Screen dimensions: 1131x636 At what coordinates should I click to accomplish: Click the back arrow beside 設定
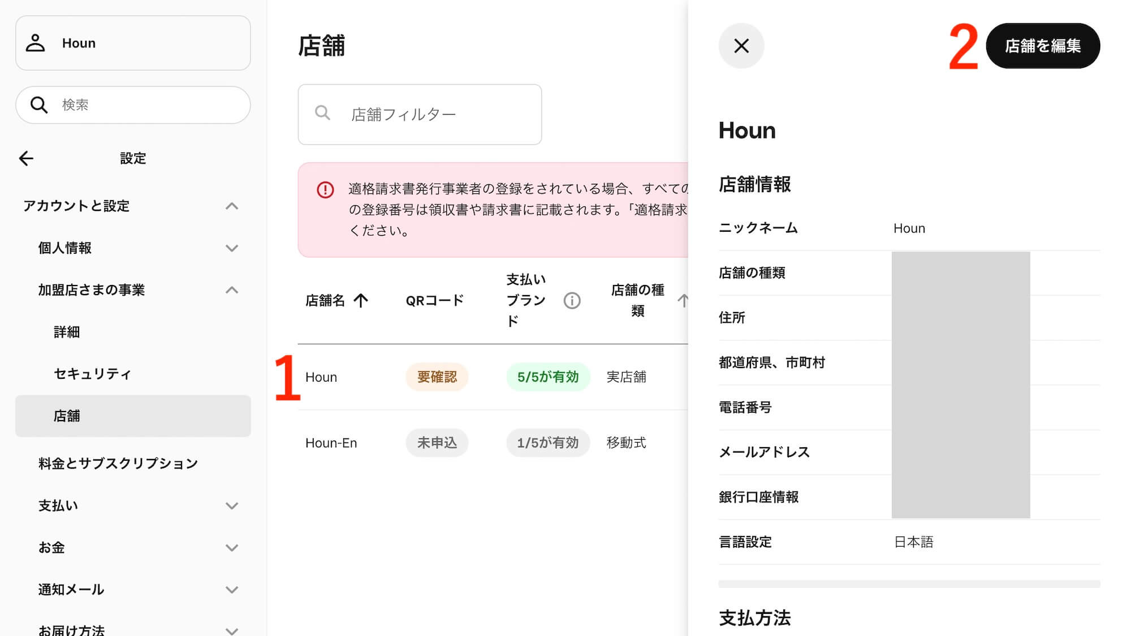tap(27, 158)
